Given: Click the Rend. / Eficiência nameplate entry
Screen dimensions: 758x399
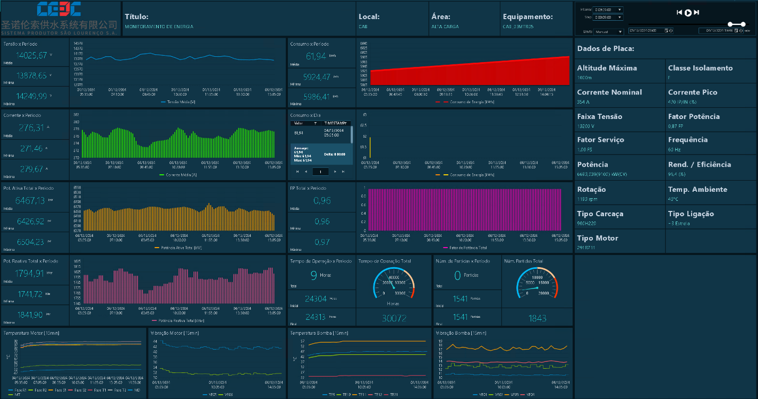Looking at the screenshot, I should [711, 168].
